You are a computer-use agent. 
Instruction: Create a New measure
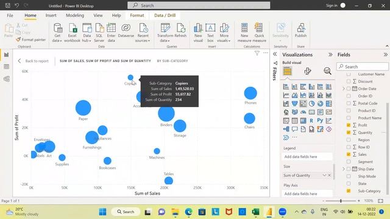click(244, 32)
